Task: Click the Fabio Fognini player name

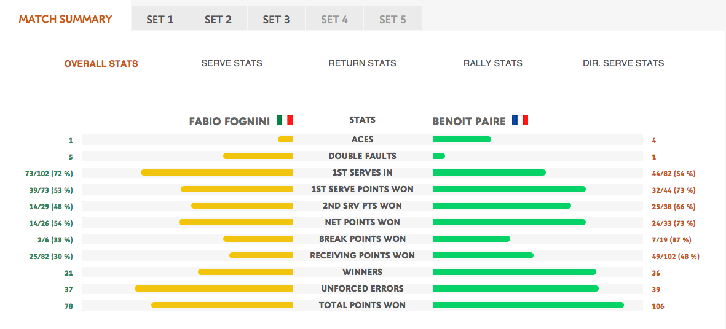Action: [x=229, y=122]
